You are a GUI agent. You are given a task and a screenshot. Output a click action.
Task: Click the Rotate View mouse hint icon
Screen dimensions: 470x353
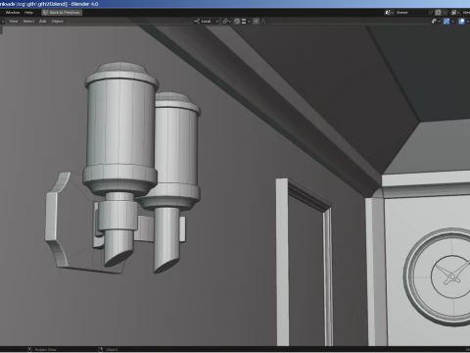point(29,349)
